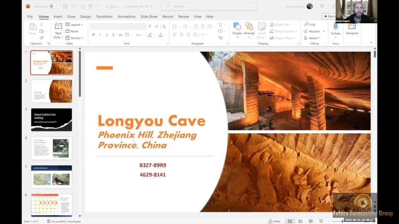Click the Numbering list icon

(185, 26)
